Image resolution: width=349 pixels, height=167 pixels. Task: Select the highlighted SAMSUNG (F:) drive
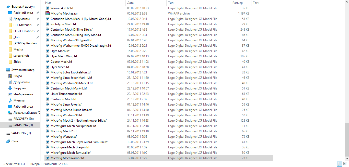(x=20, y=125)
